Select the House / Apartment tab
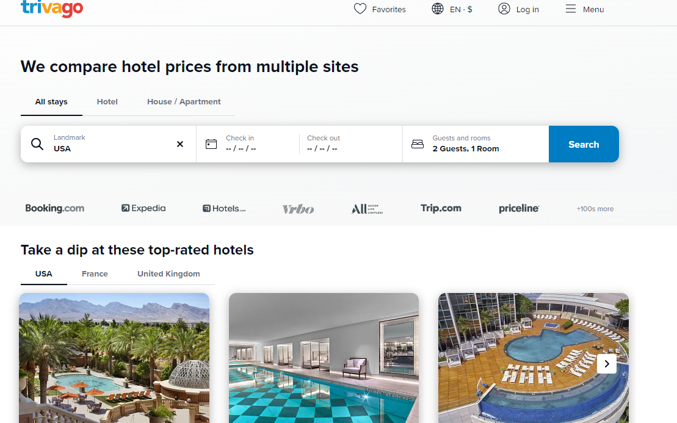The image size is (677, 423). pyautogui.click(x=184, y=102)
